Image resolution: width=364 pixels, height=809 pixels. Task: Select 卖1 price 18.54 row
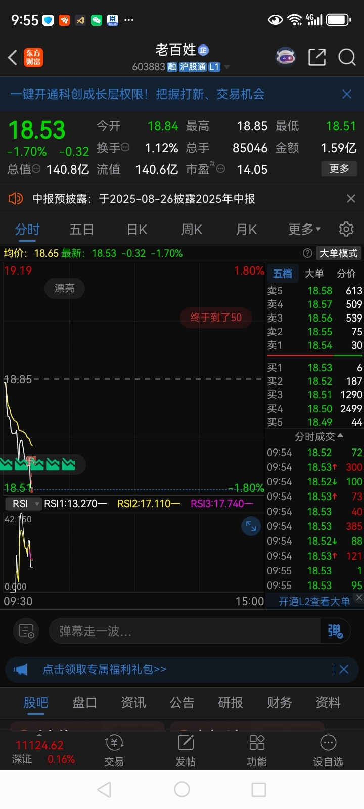314,345
